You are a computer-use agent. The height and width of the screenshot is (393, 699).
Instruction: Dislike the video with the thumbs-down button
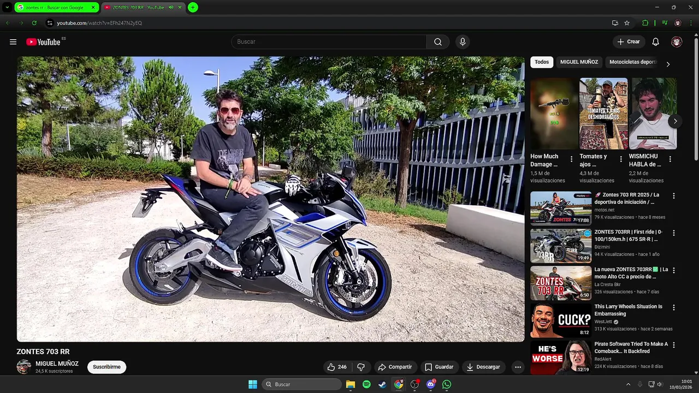360,367
